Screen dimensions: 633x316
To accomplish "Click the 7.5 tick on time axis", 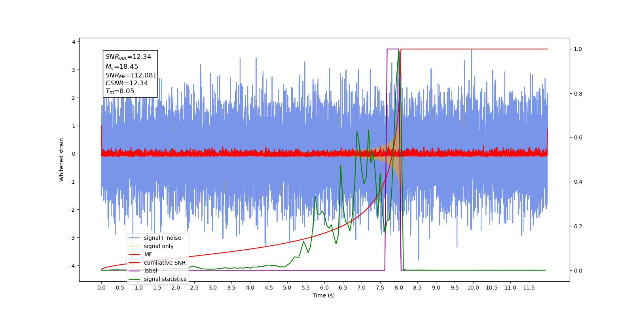I will tap(380, 288).
